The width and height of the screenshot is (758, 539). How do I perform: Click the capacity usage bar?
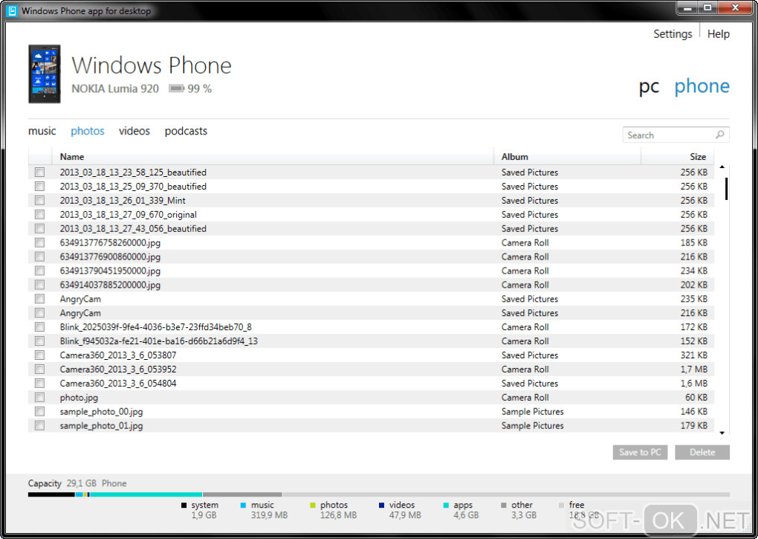(378, 494)
